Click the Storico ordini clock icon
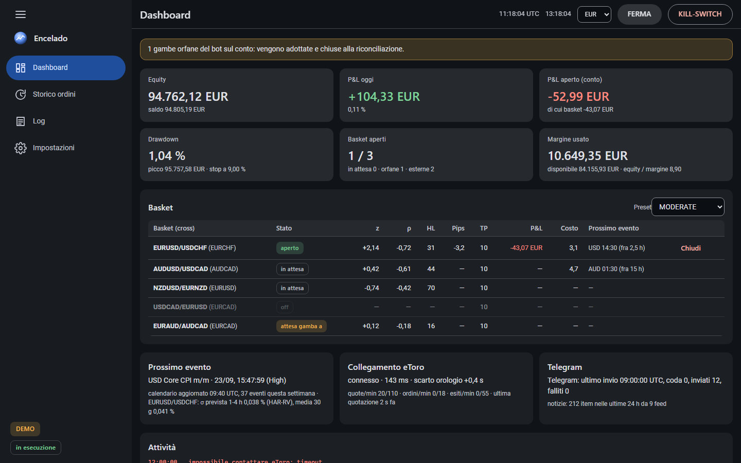Viewport: 741px width, 463px height. [x=21, y=95]
